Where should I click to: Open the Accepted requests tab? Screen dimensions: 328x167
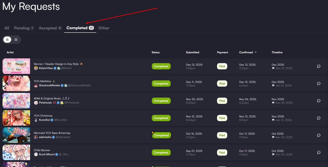[x=50, y=28]
